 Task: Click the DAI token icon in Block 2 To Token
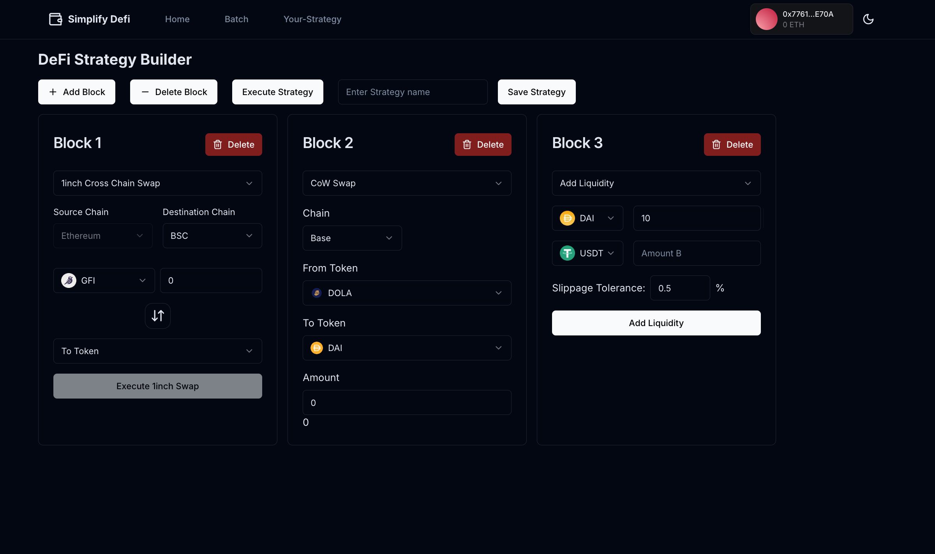click(317, 348)
